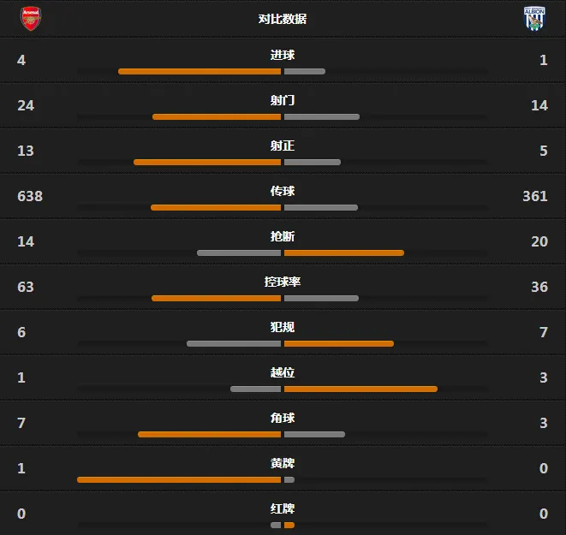Viewport: 566px width, 535px height.
Task: Click Arsenal's 射门 value 24
Action: (26, 105)
